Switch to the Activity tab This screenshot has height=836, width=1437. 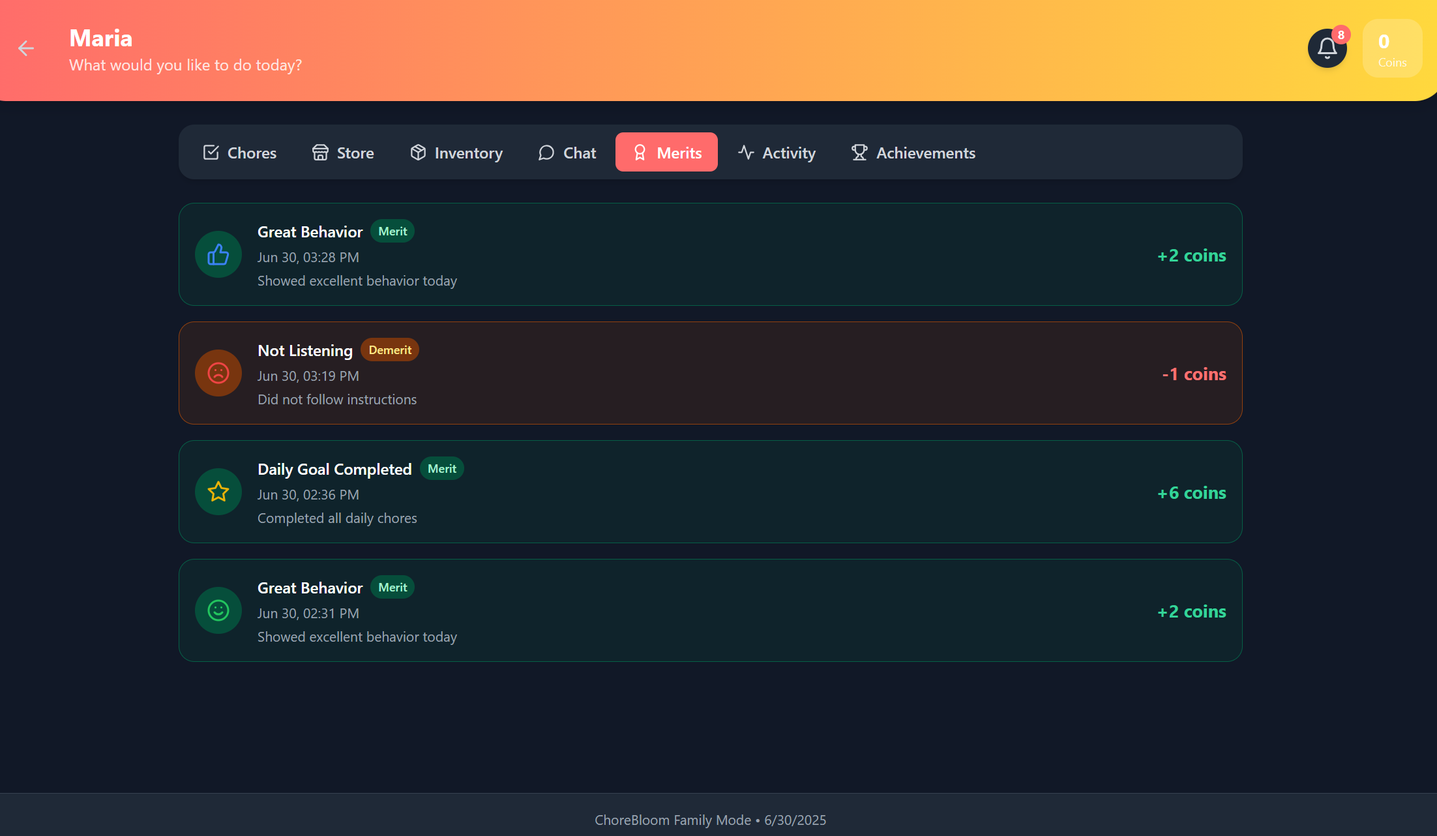point(777,153)
